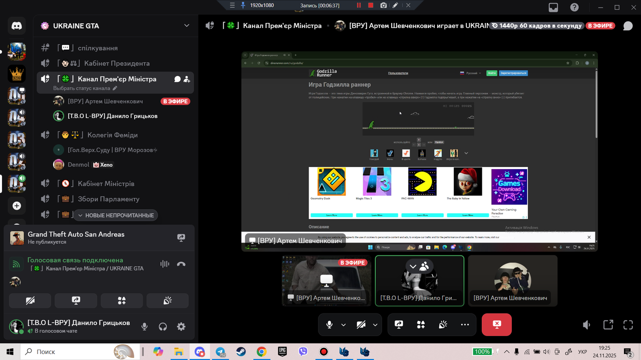Image resolution: width=641 pixels, height=360 pixels.
Task: Open User Settings gear icon
Action: [181, 326]
